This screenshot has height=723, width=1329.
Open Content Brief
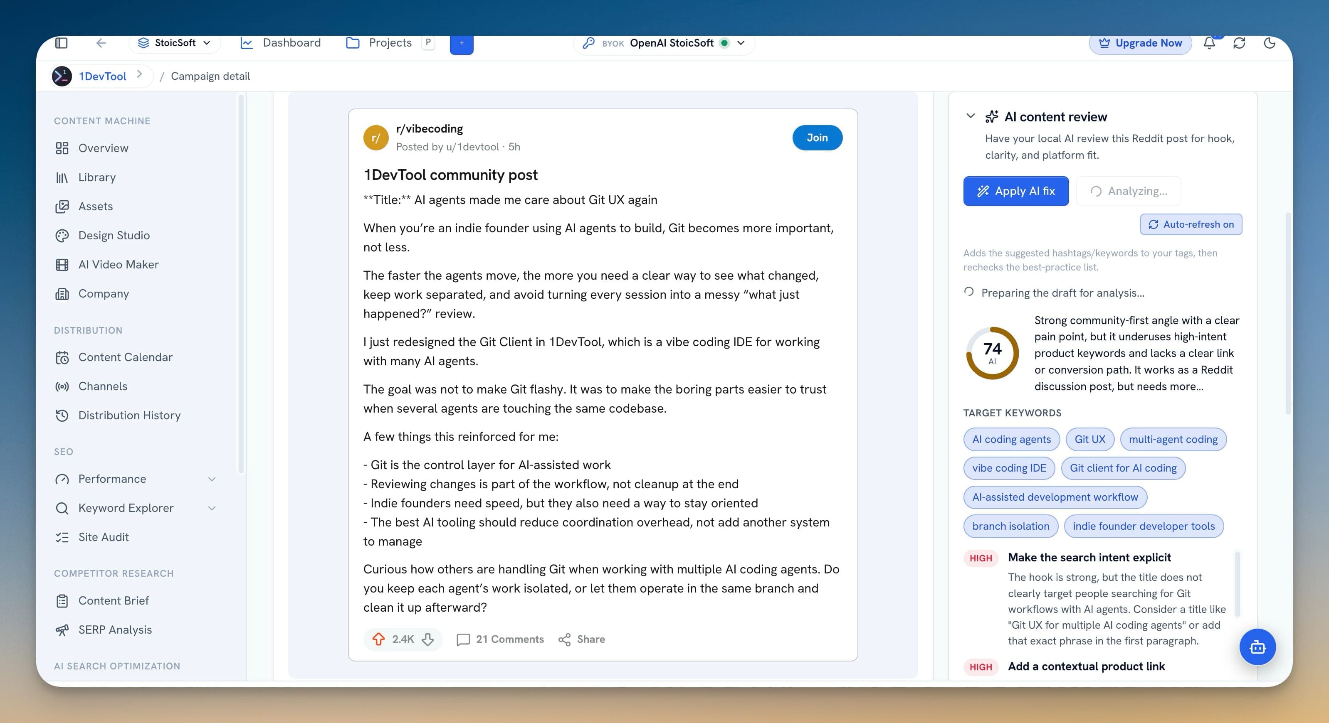[113, 600]
